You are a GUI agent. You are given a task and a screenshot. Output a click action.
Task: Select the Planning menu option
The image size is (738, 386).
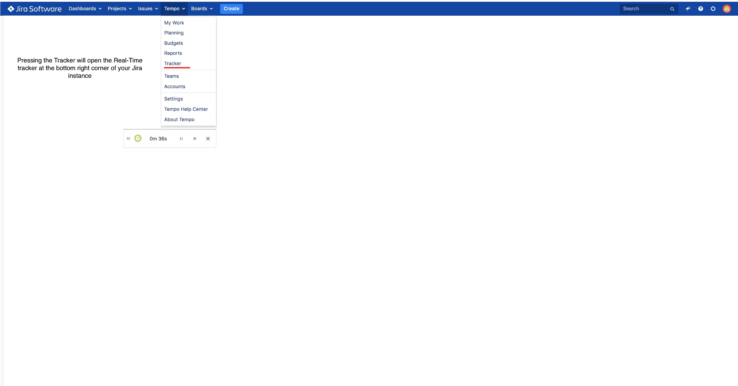click(x=174, y=33)
